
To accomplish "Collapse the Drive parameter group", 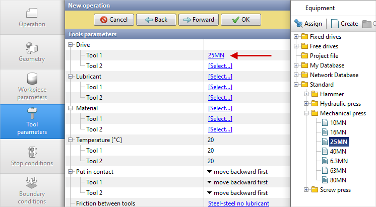I will [x=71, y=45].
